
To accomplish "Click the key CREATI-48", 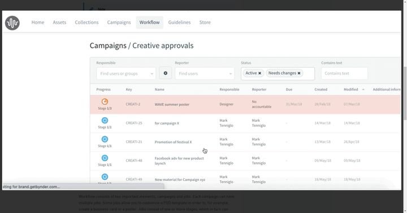I will click(x=134, y=161).
